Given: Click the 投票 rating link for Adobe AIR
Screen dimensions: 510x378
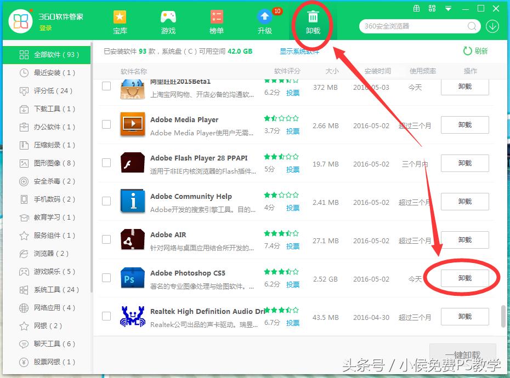Looking at the screenshot, I should pyautogui.click(x=292, y=247).
